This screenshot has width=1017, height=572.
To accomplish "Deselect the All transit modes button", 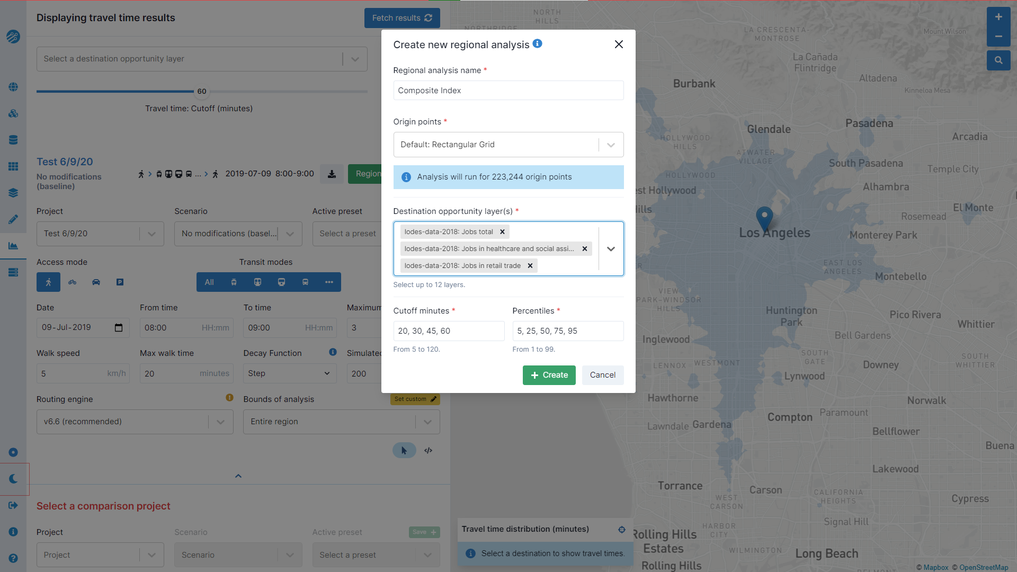I will (x=209, y=282).
